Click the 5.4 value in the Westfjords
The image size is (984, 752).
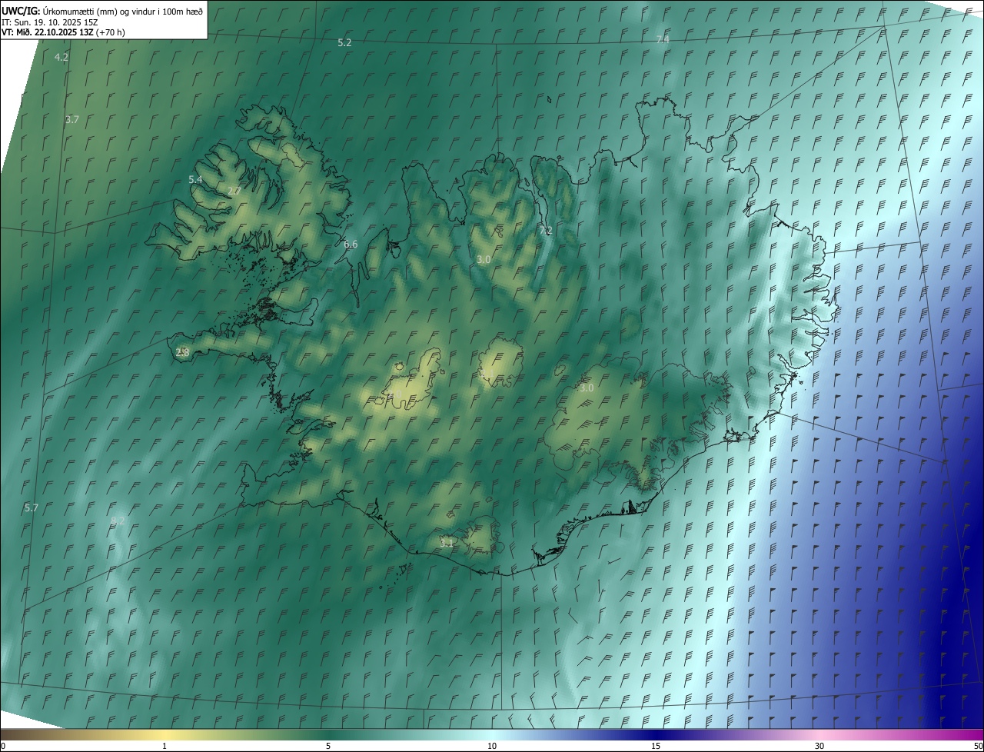pyautogui.click(x=195, y=179)
